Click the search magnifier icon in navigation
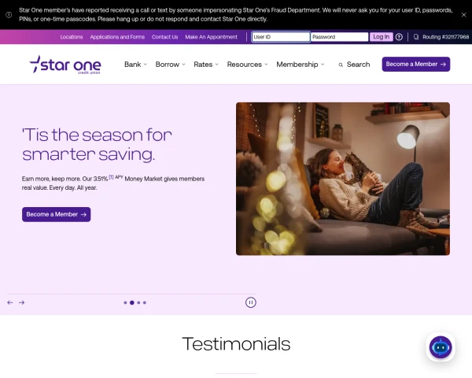This screenshot has width=472, height=378. click(x=341, y=65)
